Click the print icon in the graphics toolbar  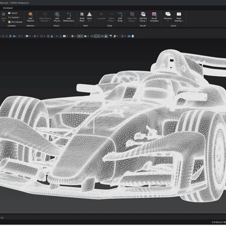point(133,36)
